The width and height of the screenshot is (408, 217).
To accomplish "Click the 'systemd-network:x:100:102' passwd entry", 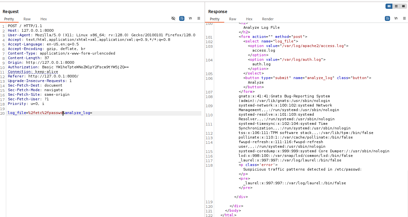I will 289,108.
